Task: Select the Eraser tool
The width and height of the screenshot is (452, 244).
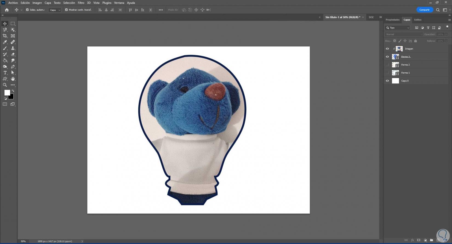Action: pos(13,54)
